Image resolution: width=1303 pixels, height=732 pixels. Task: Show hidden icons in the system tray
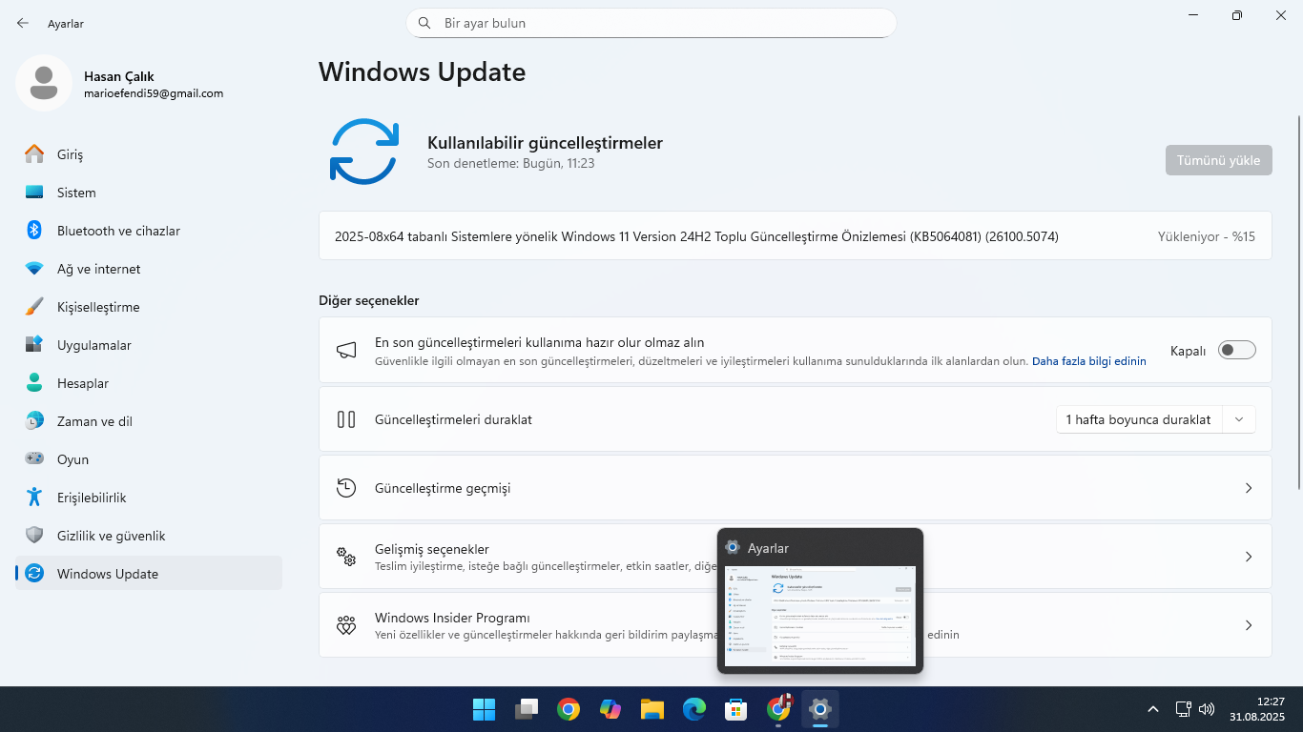[1153, 709]
